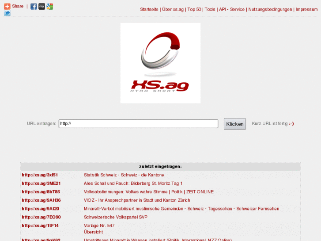The height and width of the screenshot is (241, 321).
Task: Open the API - Service page
Action: [232, 9]
